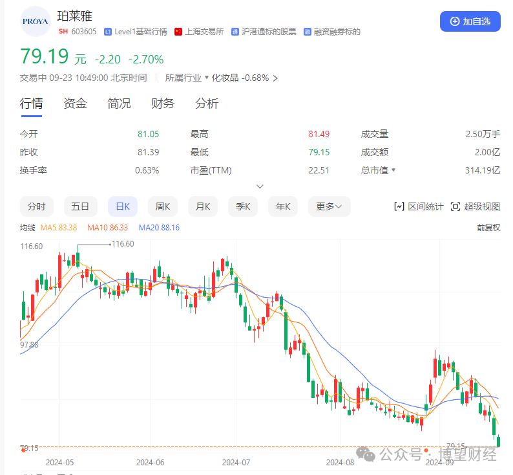Screen dimensions: 513x475
Task: Switch to the 财务 tab
Action: point(163,104)
